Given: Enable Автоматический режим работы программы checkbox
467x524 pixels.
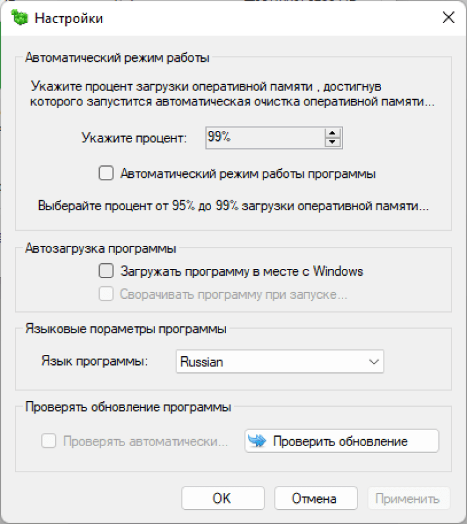Looking at the screenshot, I should [106, 174].
